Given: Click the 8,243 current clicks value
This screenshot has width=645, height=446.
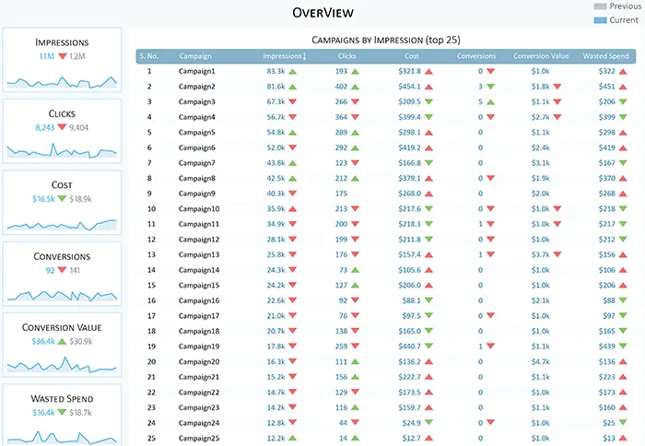Looking at the screenshot, I should 45,127.
